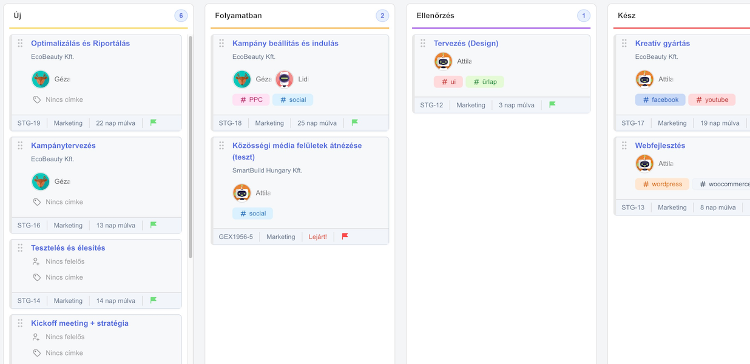Click the youtube tag
The image size is (750, 364).
pos(712,99)
